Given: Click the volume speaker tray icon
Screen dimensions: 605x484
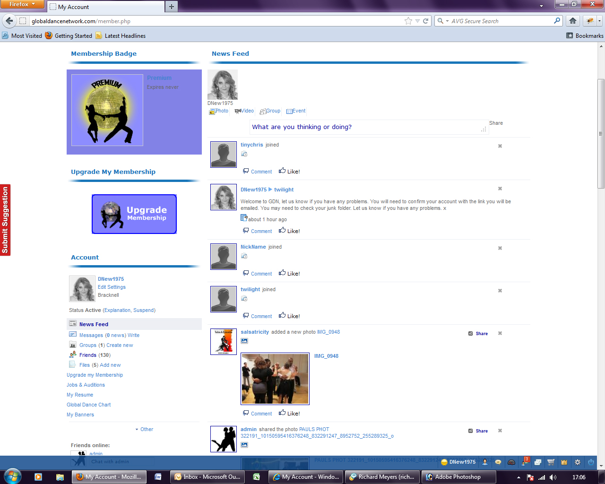Looking at the screenshot, I should (553, 477).
